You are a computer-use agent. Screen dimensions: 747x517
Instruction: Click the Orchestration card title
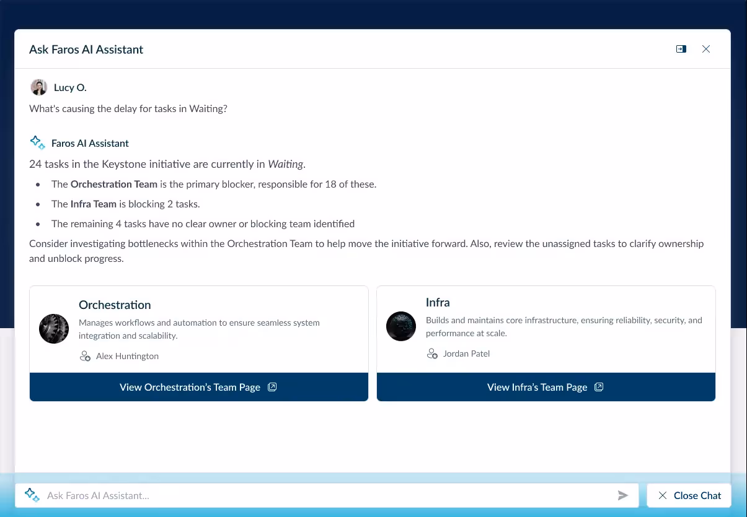[115, 305]
